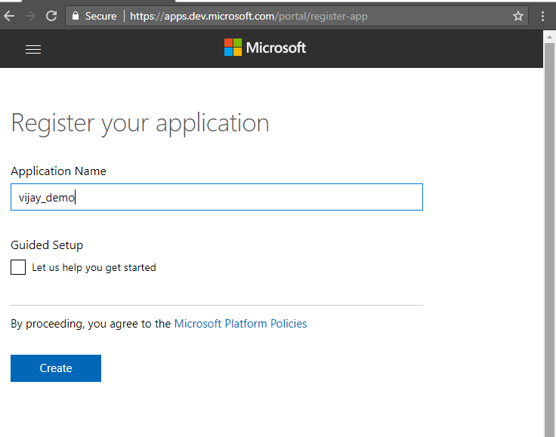
Task: Go back to the previous page
Action: point(9,16)
